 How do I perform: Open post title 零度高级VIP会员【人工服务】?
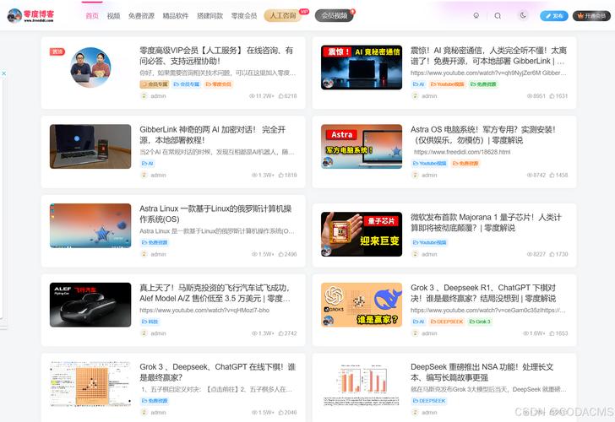216,56
